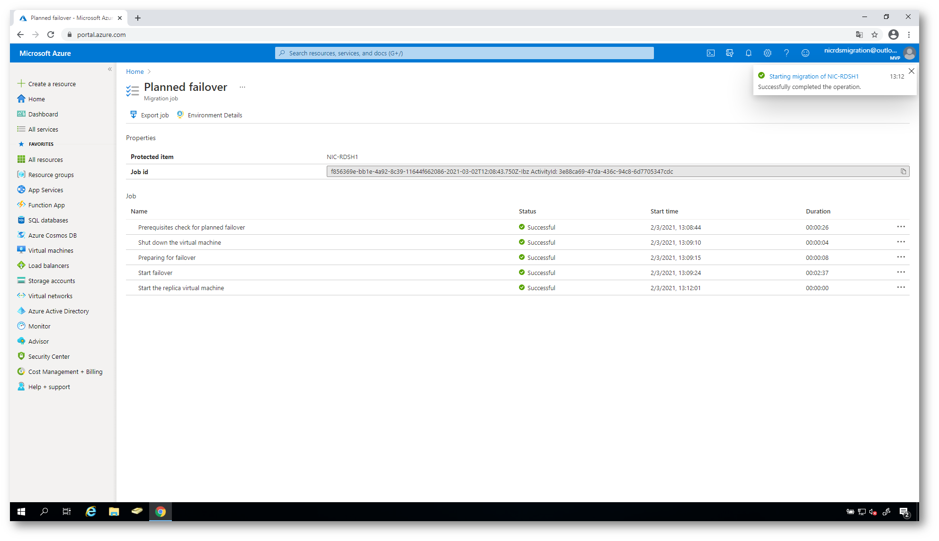The height and width of the screenshot is (541, 939).
Task: Select Prerequisites check for planned failover text
Action: [x=191, y=227]
